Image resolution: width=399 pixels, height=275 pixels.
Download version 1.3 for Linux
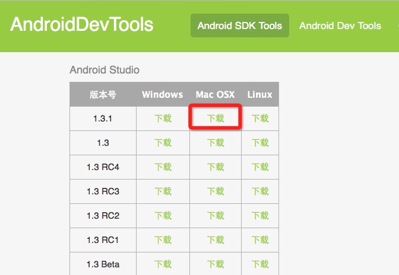tap(260, 143)
